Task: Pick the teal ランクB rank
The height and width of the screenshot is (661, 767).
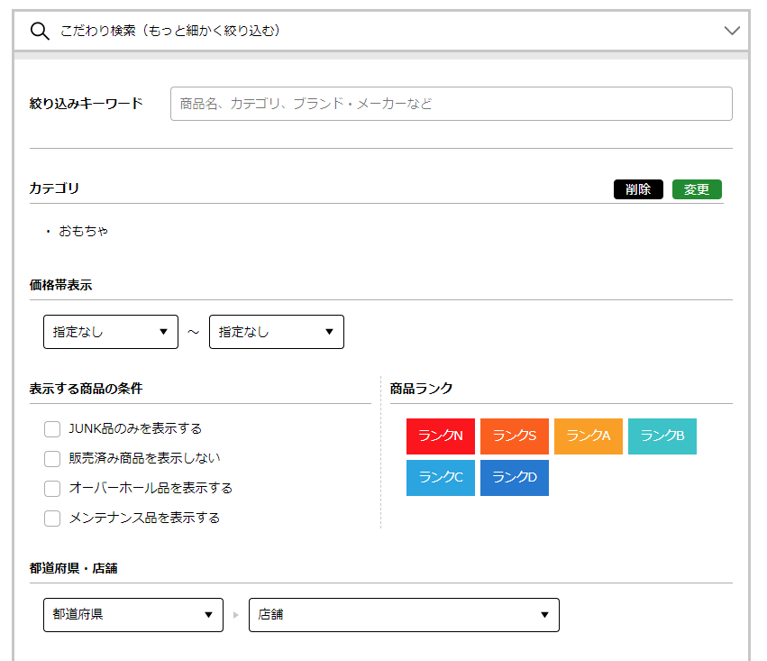Action: 662,436
